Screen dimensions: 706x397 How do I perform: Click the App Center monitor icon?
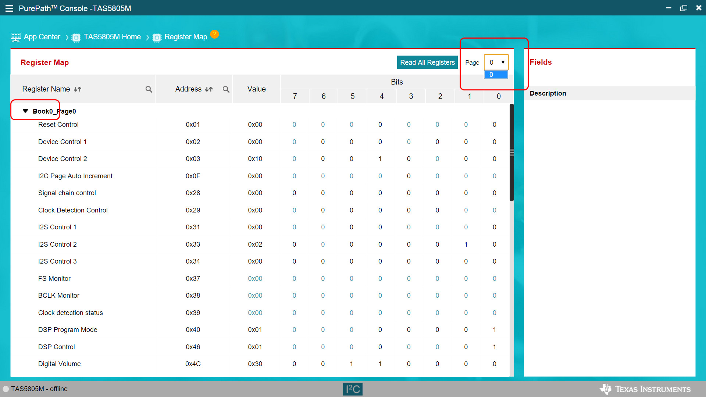pyautogui.click(x=16, y=37)
